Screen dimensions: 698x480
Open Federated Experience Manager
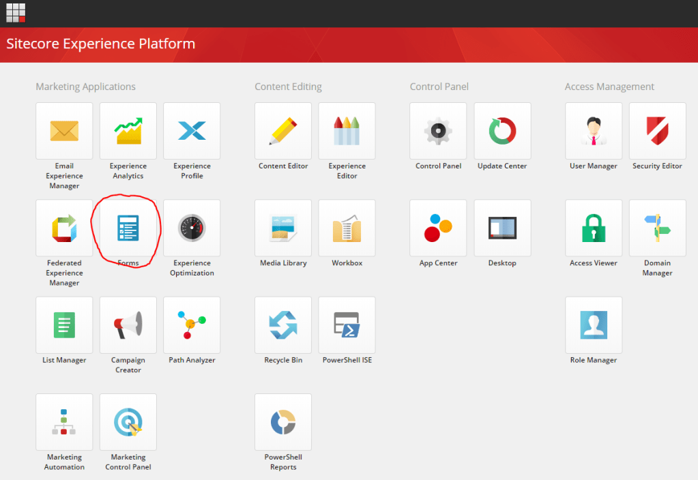[x=64, y=228]
